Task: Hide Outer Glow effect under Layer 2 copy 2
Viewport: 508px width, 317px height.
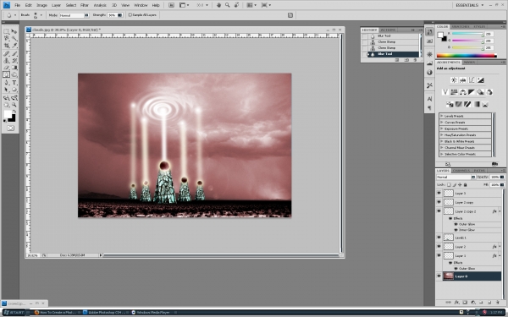Action: [x=456, y=224]
